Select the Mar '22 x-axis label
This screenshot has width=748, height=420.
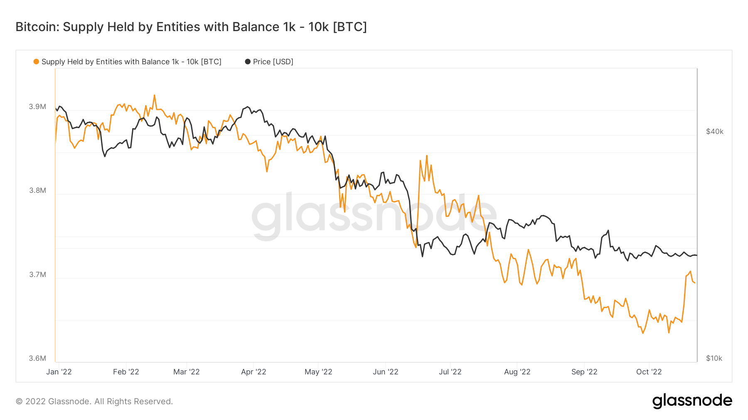[x=187, y=372]
